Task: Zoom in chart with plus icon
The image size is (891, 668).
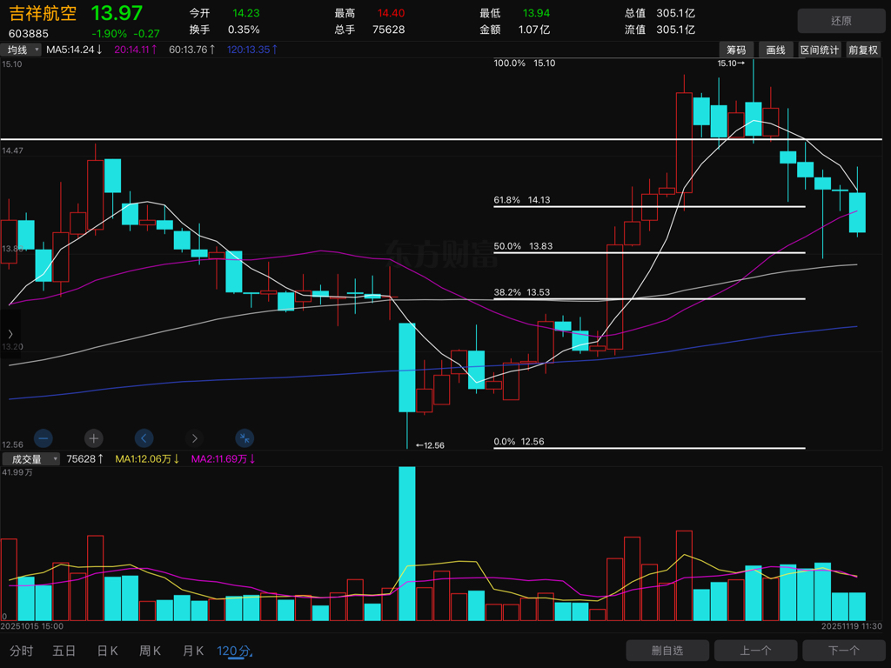Action: (x=94, y=438)
